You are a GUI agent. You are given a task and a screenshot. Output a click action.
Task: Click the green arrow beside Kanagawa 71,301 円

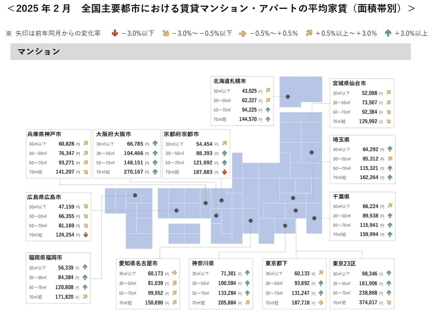(247, 273)
